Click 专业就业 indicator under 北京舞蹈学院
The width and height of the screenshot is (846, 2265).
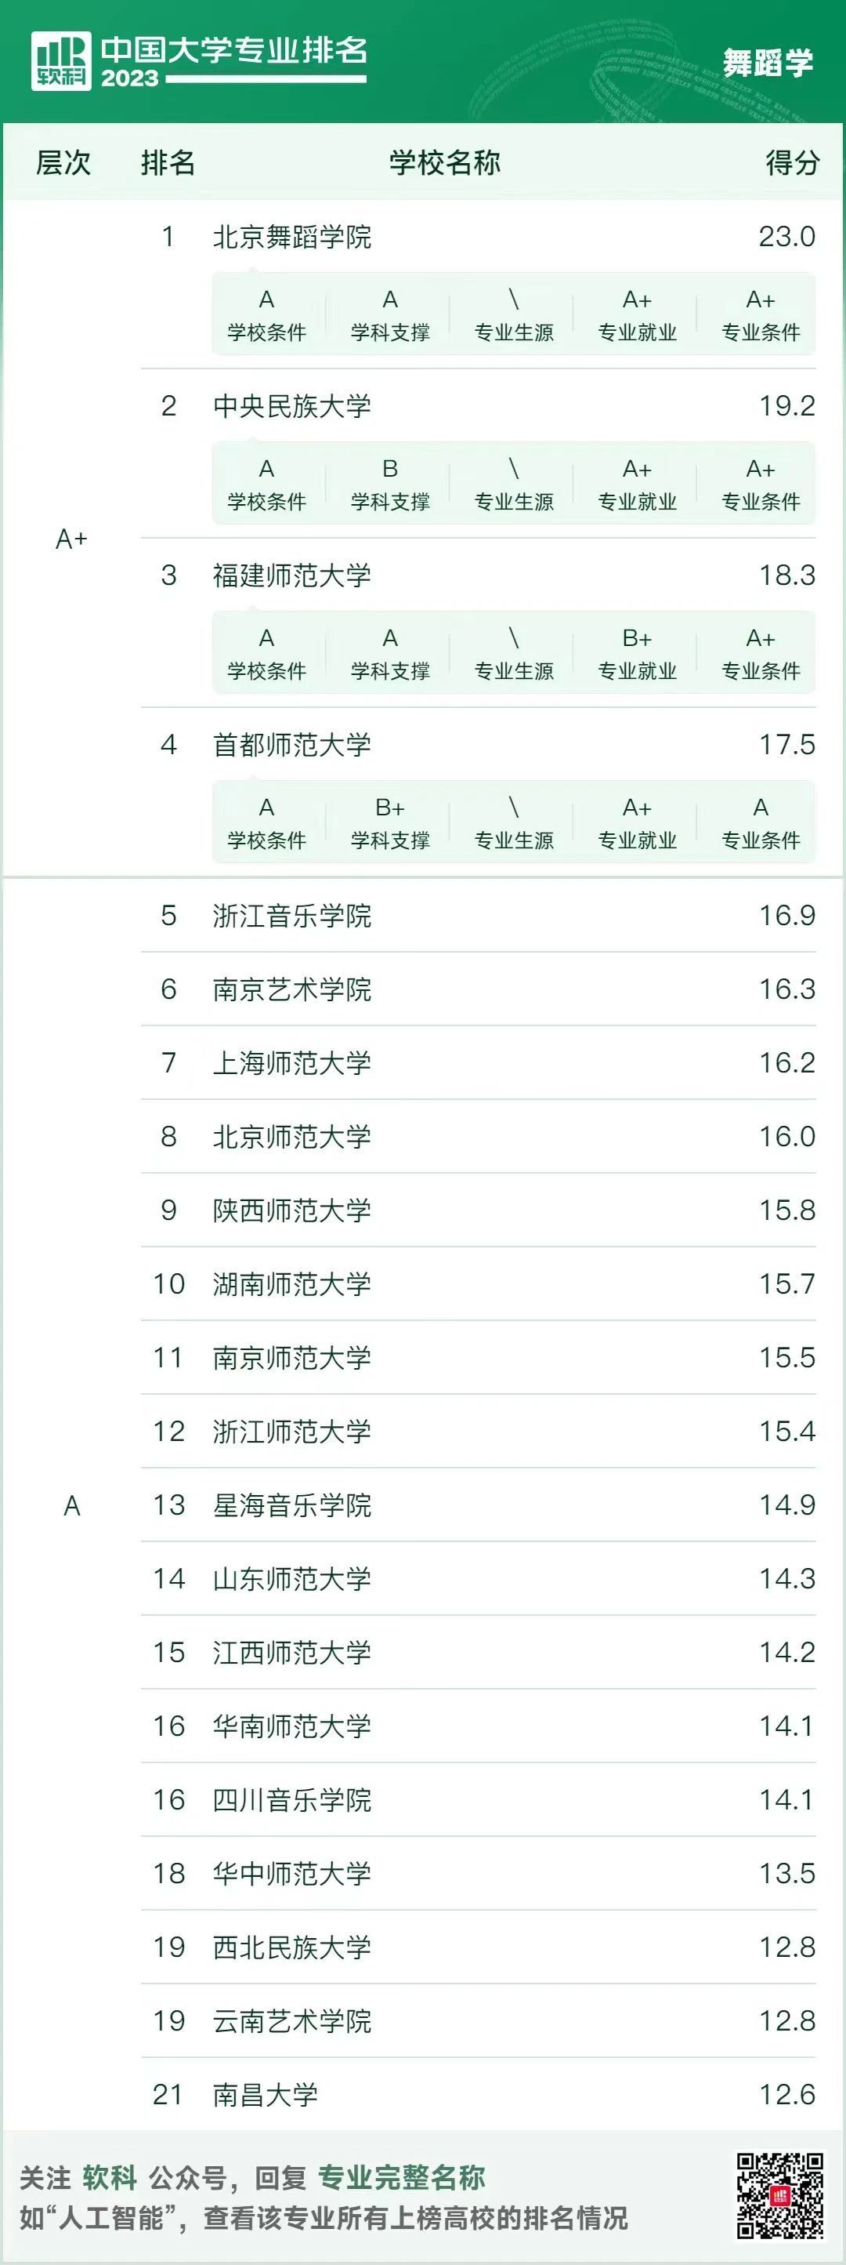(x=637, y=316)
